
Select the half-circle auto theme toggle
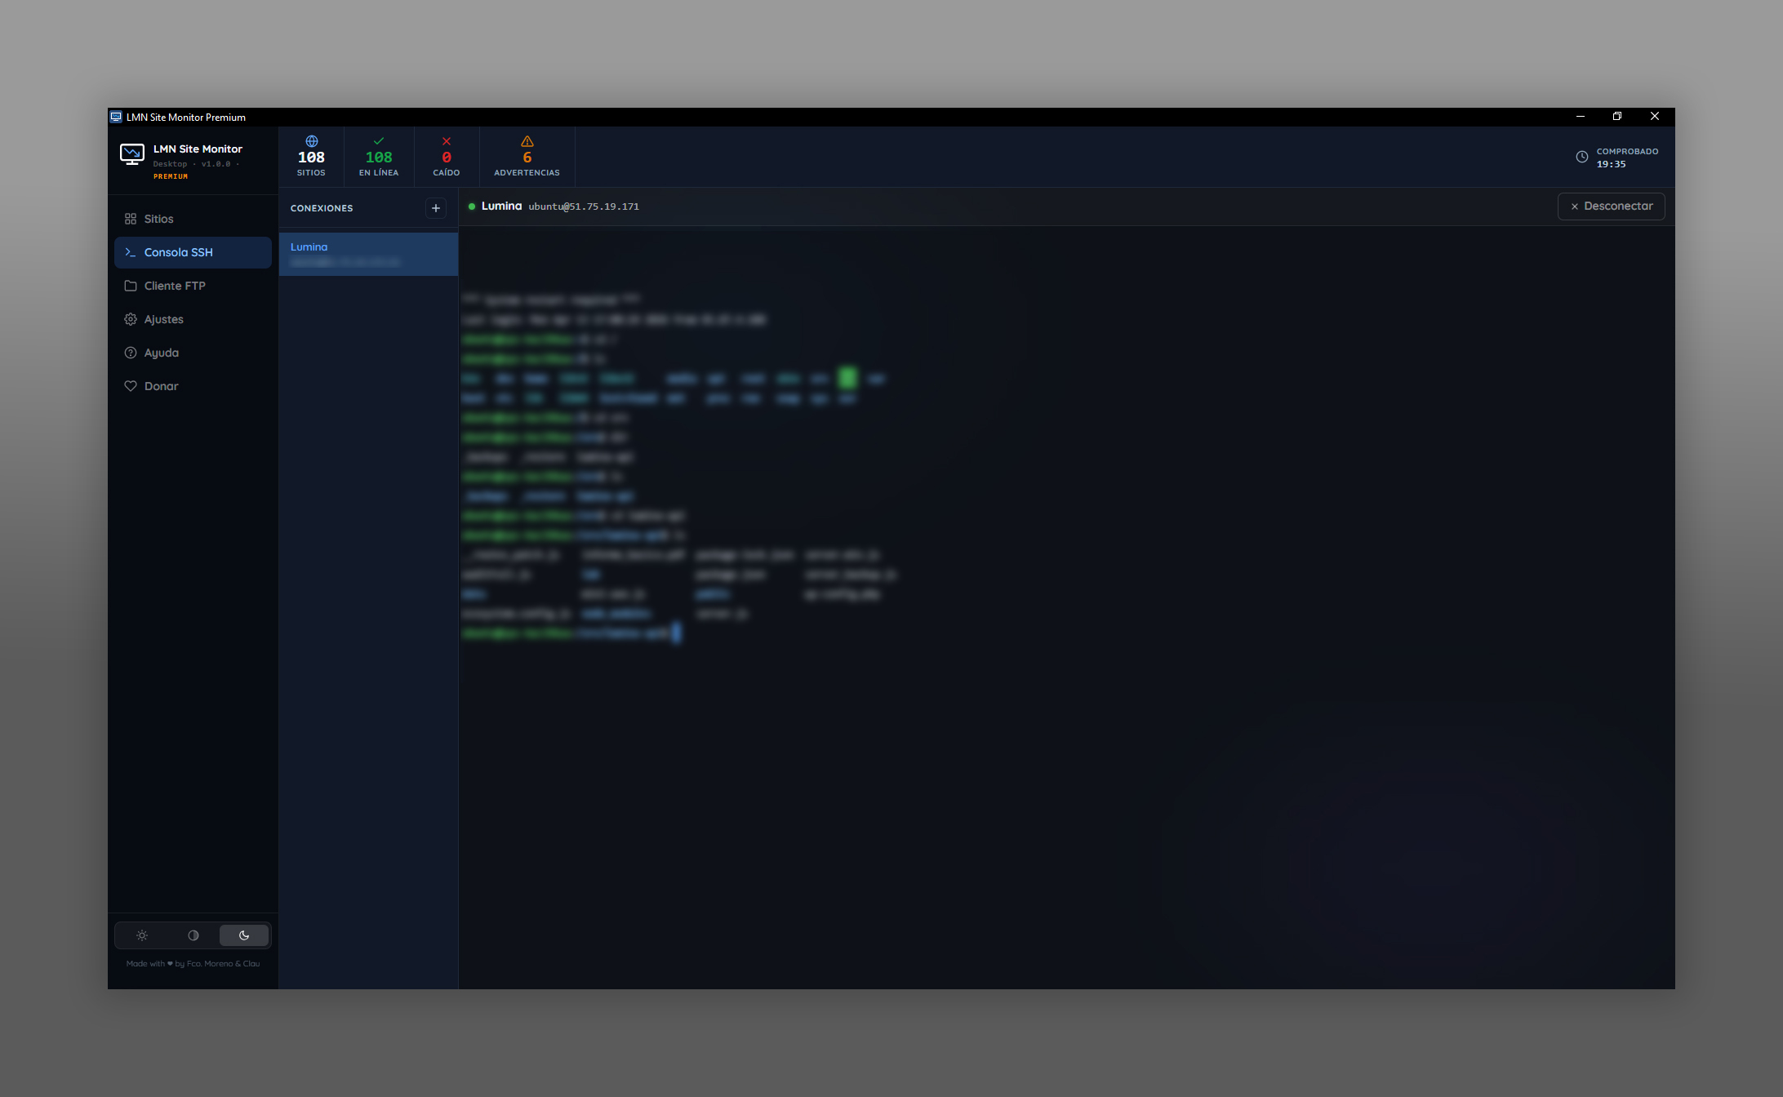click(193, 935)
